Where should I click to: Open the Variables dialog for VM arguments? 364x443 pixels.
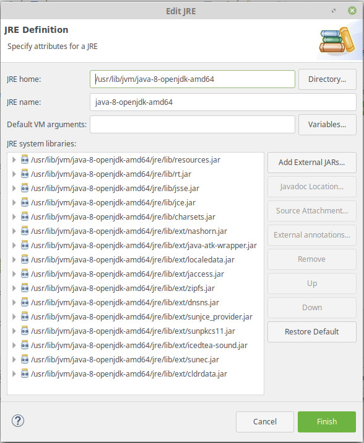coord(327,125)
